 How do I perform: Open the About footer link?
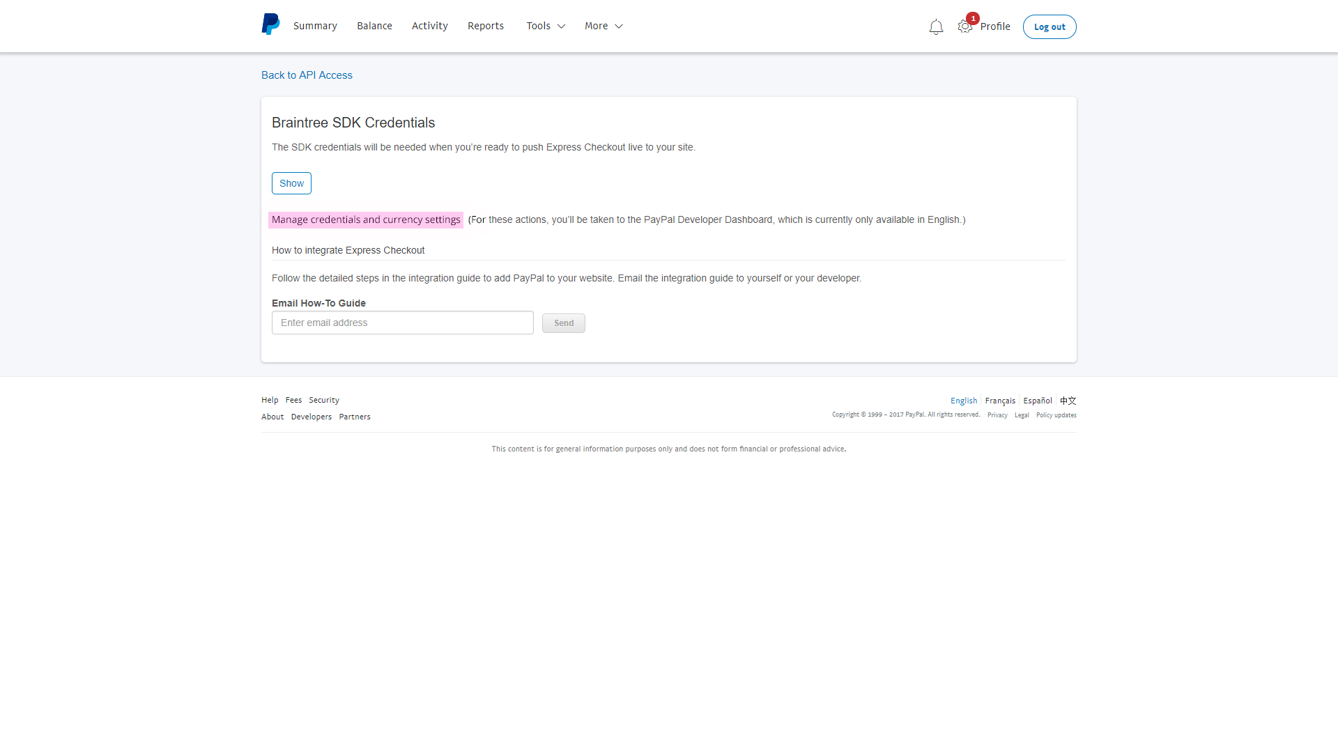tap(272, 417)
